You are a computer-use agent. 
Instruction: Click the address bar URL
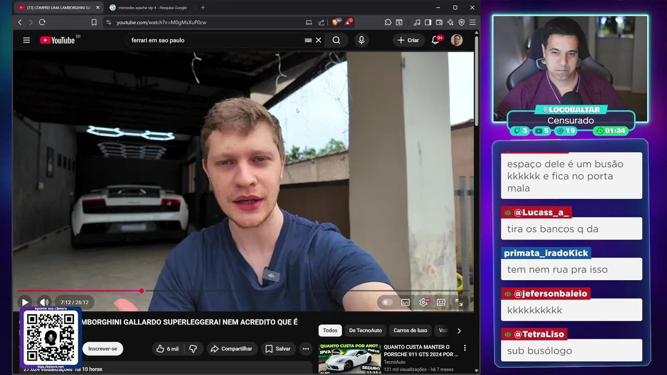162,22
